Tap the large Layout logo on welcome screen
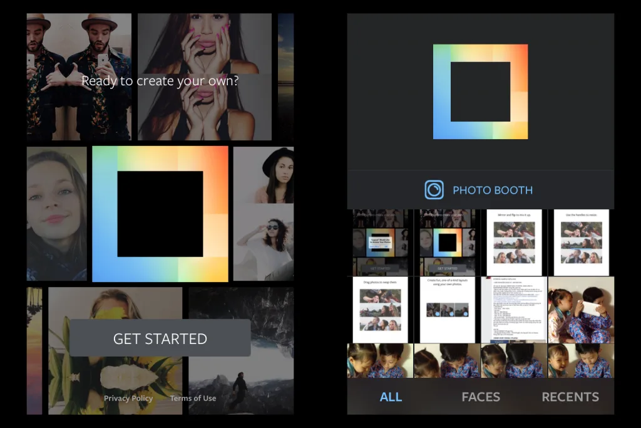 (160, 214)
